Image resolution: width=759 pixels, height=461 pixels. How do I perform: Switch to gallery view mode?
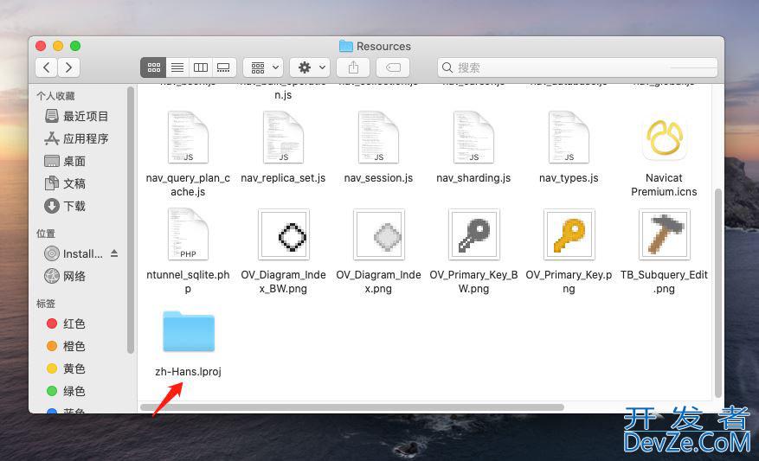click(x=223, y=67)
